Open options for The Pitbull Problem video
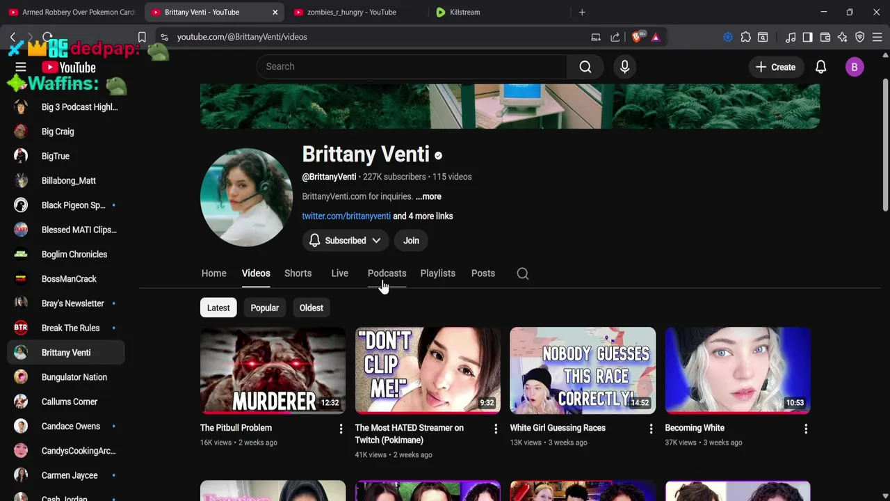This screenshot has height=501, width=890. click(341, 429)
